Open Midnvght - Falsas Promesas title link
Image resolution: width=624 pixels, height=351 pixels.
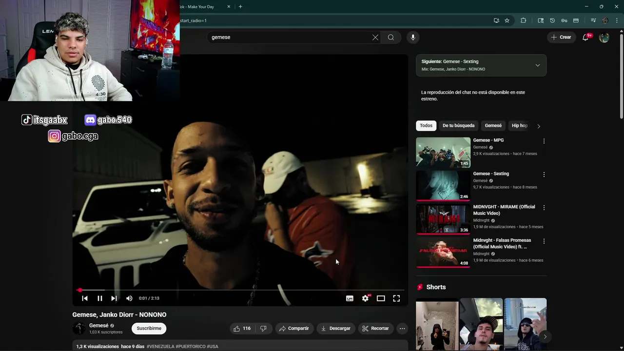(502, 243)
